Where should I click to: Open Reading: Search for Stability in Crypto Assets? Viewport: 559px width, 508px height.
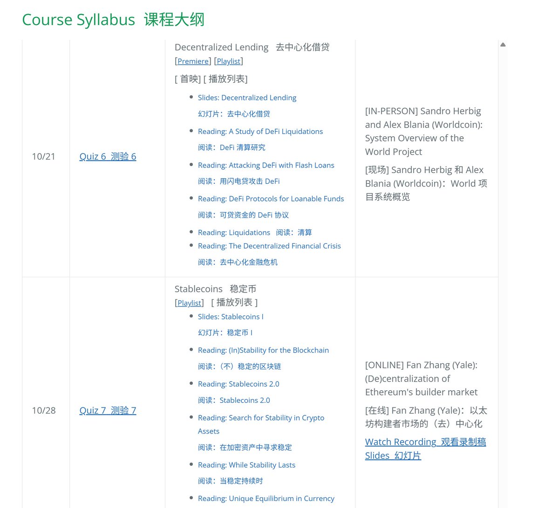(x=261, y=424)
